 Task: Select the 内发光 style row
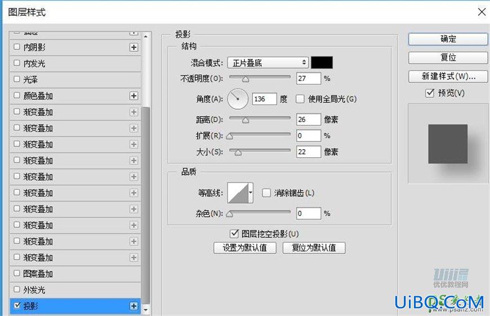(x=75, y=64)
